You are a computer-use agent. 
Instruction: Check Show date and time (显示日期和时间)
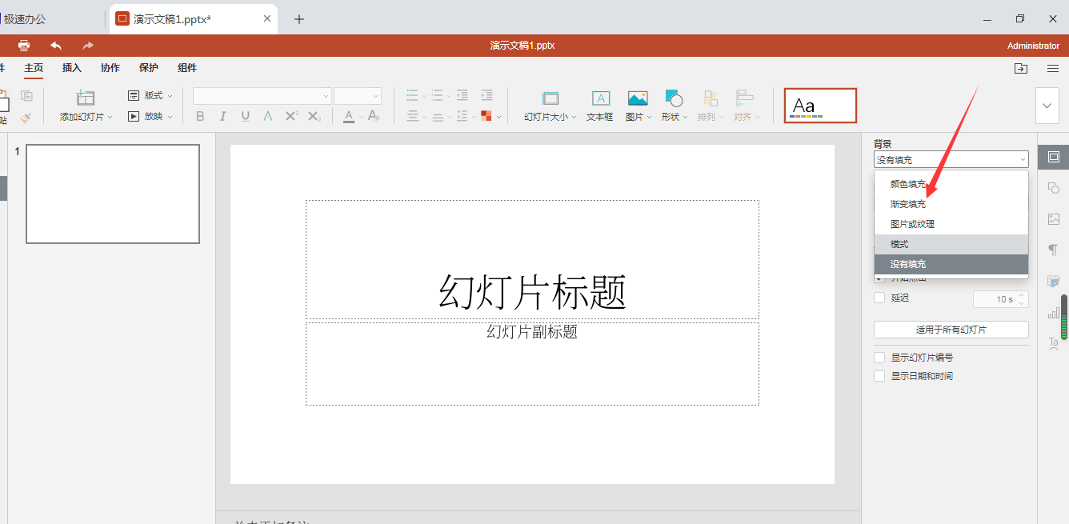879,376
